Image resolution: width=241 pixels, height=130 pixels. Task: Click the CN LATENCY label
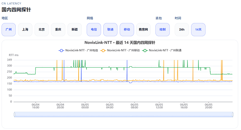(x=12, y=3)
